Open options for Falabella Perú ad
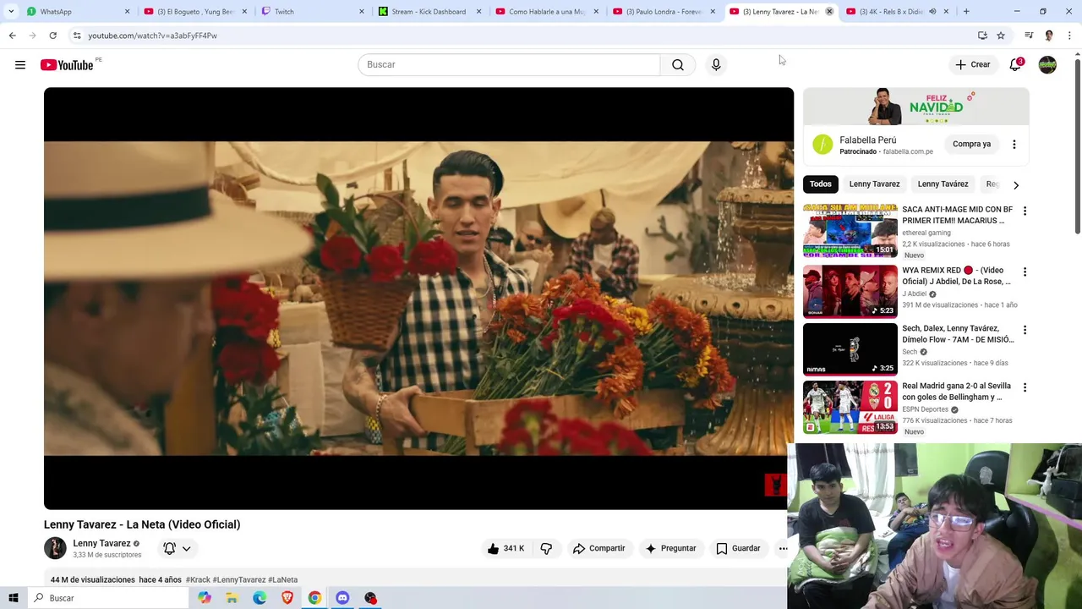This screenshot has height=609, width=1082. click(x=1014, y=145)
